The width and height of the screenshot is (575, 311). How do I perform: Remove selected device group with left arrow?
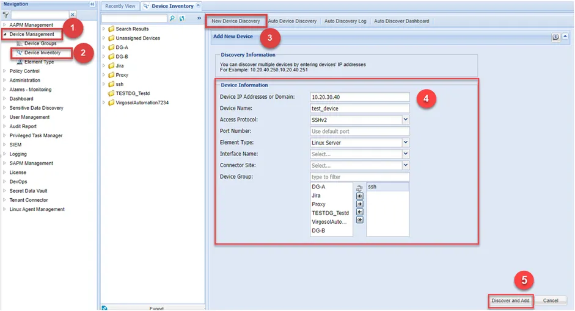(x=360, y=212)
